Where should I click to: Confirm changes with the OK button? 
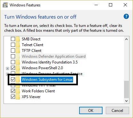[91, 110]
